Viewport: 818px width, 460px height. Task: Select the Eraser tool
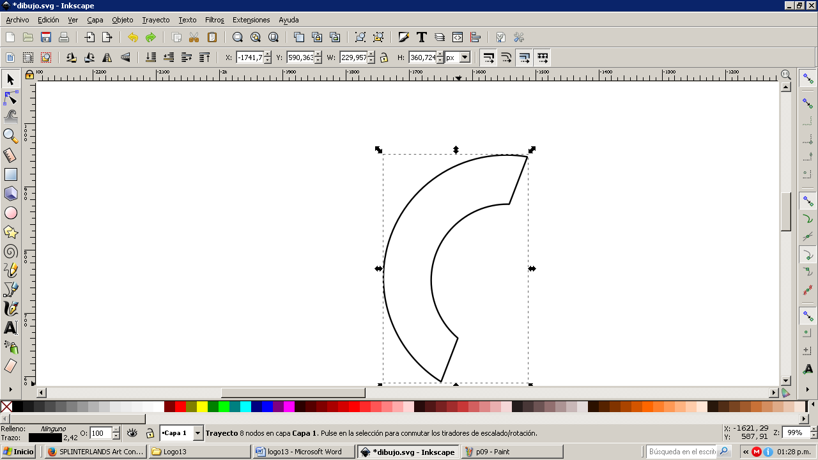pyautogui.click(x=11, y=366)
